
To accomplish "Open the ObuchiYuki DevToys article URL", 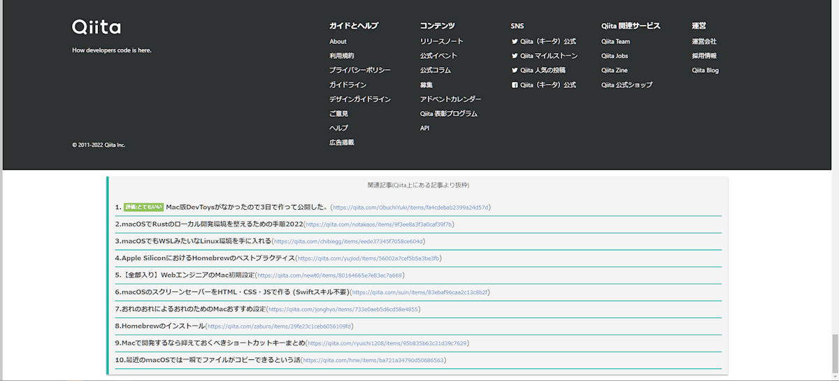I will pyautogui.click(x=410, y=208).
